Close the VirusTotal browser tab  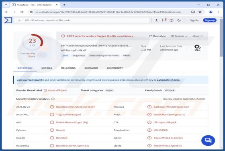pos(57,5)
